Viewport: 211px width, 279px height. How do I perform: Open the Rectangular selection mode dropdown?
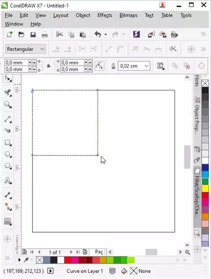pos(25,49)
